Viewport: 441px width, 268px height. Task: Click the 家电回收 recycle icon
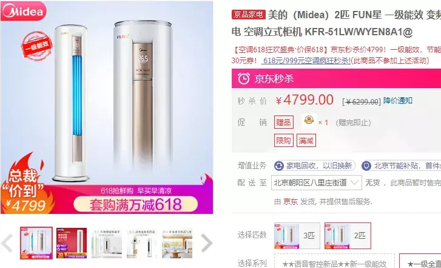[x=278, y=166]
